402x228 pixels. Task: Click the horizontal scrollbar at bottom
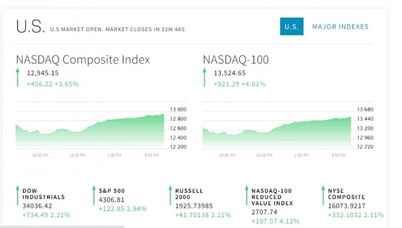coord(62,227)
